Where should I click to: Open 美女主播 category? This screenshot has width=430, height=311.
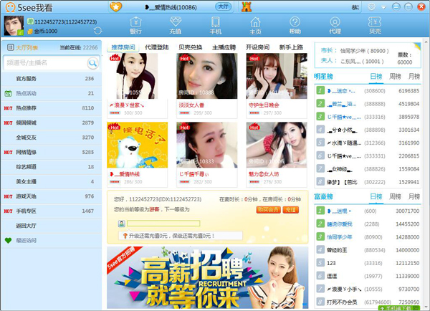pos(52,181)
